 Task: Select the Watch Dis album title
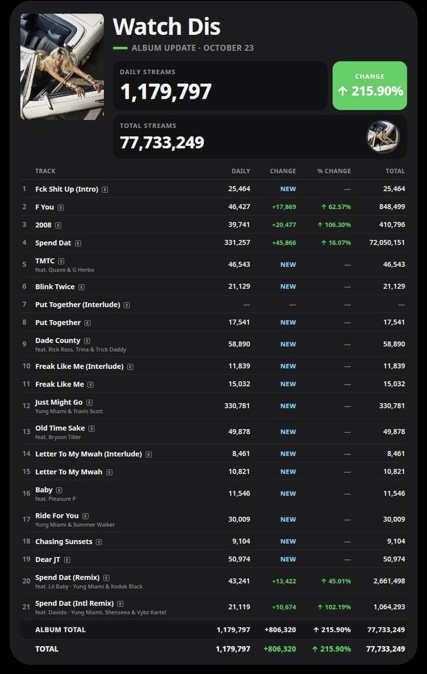pos(167,26)
